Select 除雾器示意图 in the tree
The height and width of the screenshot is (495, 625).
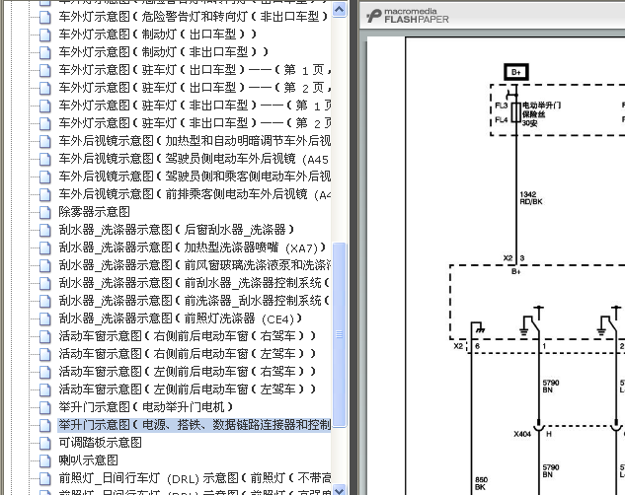94,212
